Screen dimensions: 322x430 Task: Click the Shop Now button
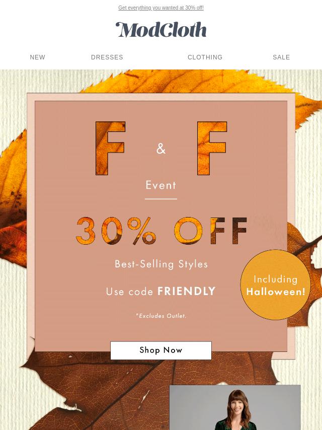coord(161,350)
